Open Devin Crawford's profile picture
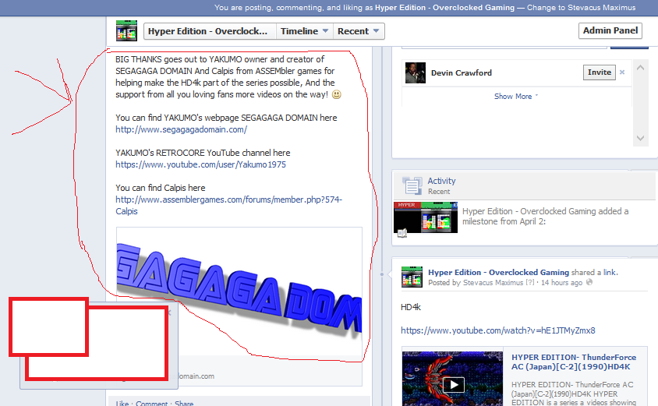The image size is (658, 406). tap(416, 72)
